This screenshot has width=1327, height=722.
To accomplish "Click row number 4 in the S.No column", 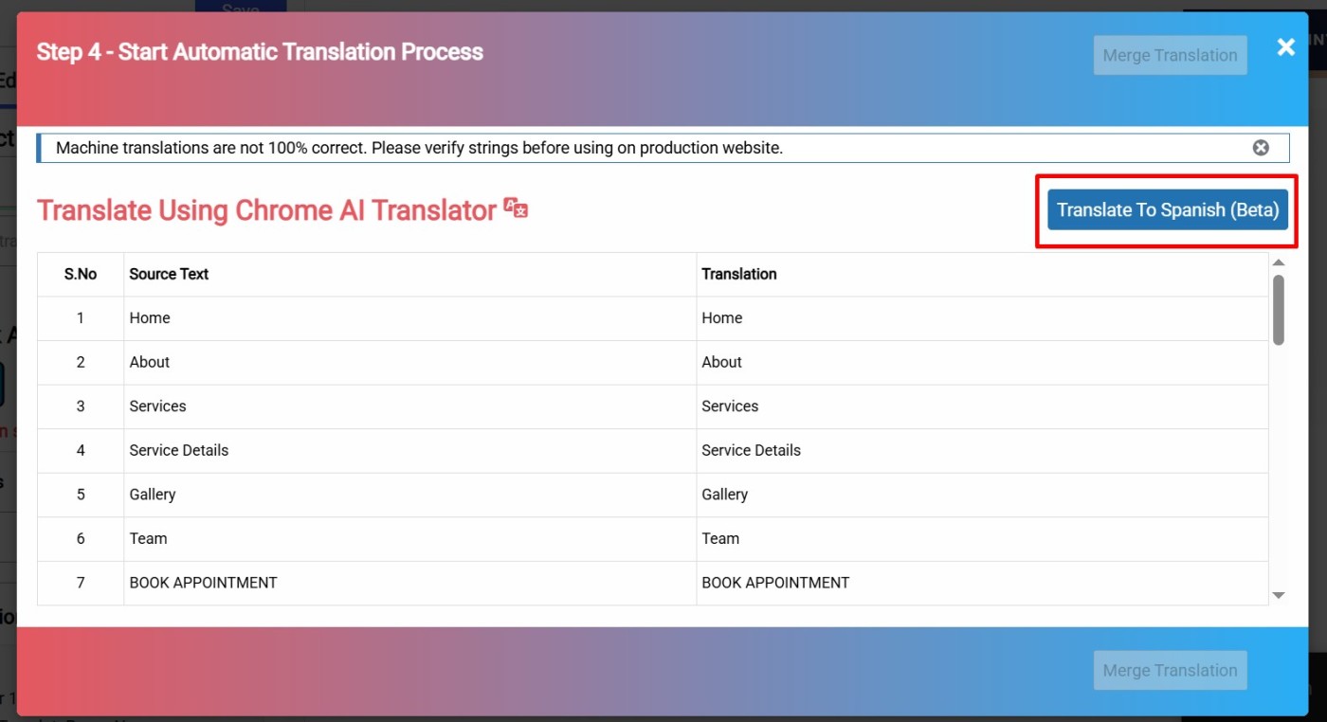I will tap(81, 450).
